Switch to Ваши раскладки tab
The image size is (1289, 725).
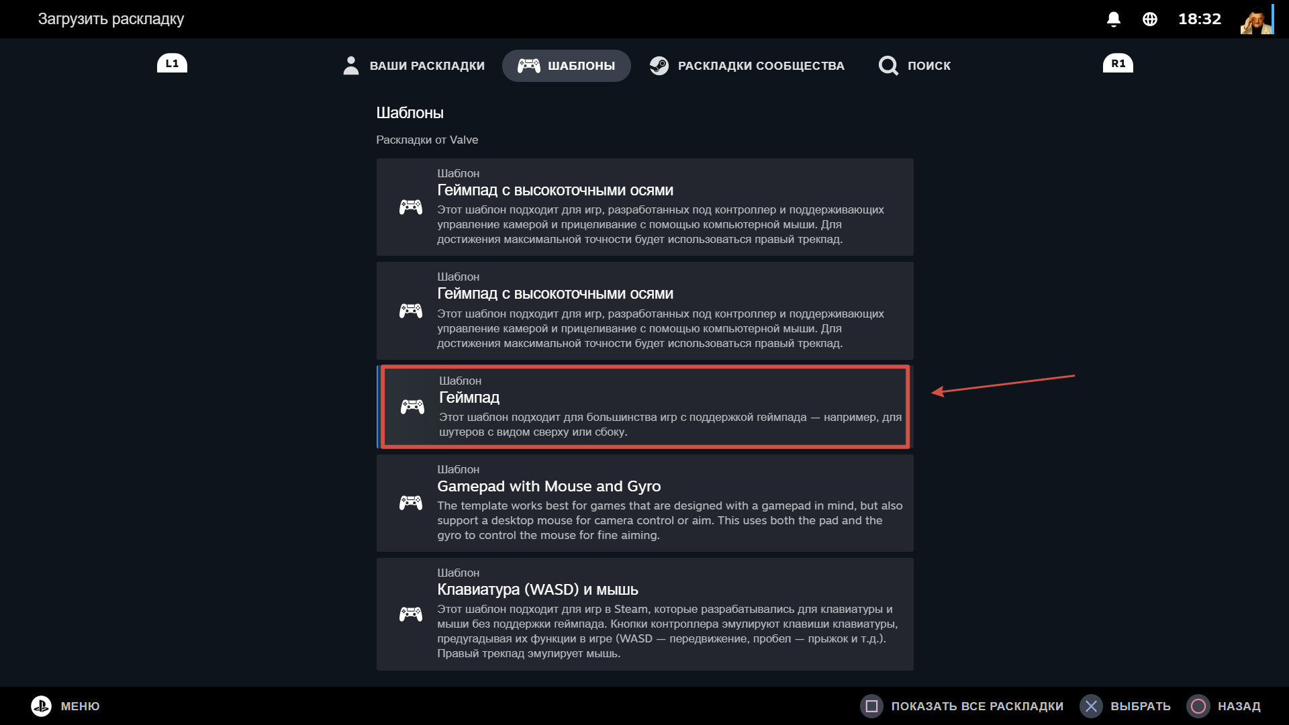[414, 66]
